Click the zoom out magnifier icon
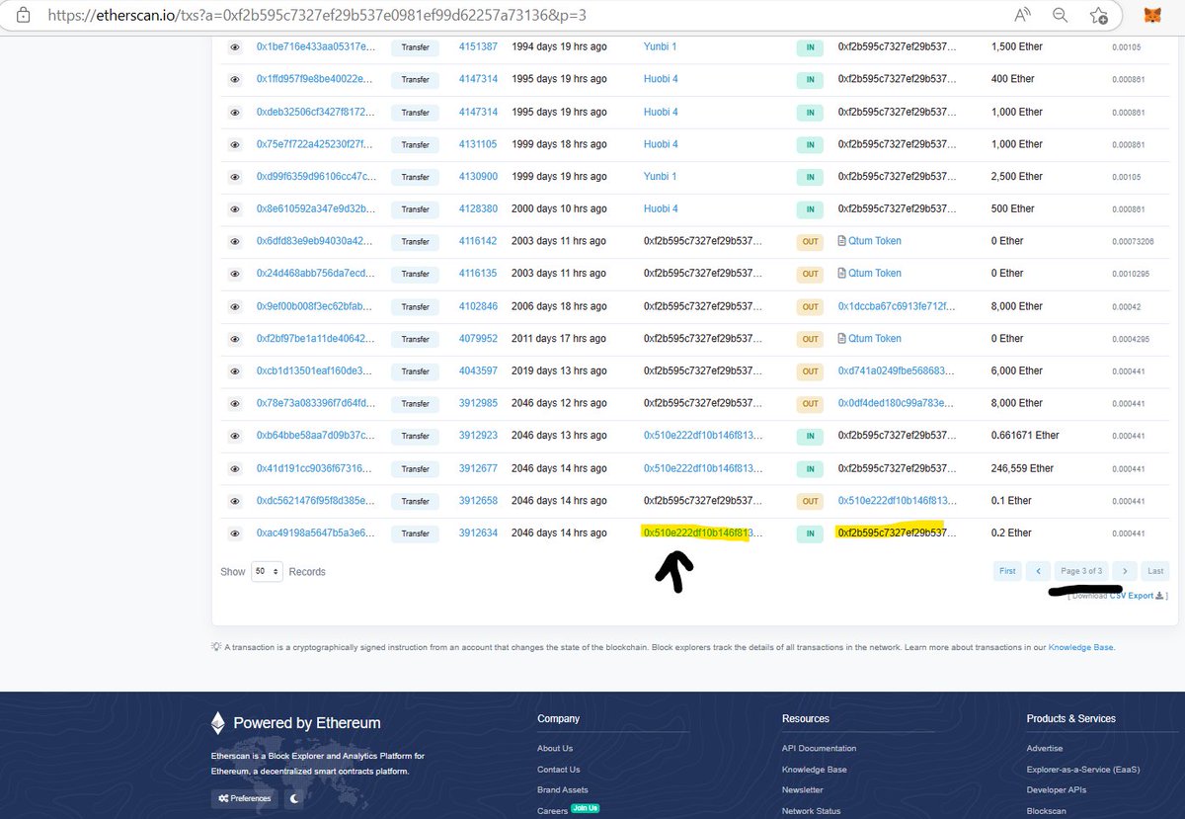The width and height of the screenshot is (1185, 819). click(1060, 15)
